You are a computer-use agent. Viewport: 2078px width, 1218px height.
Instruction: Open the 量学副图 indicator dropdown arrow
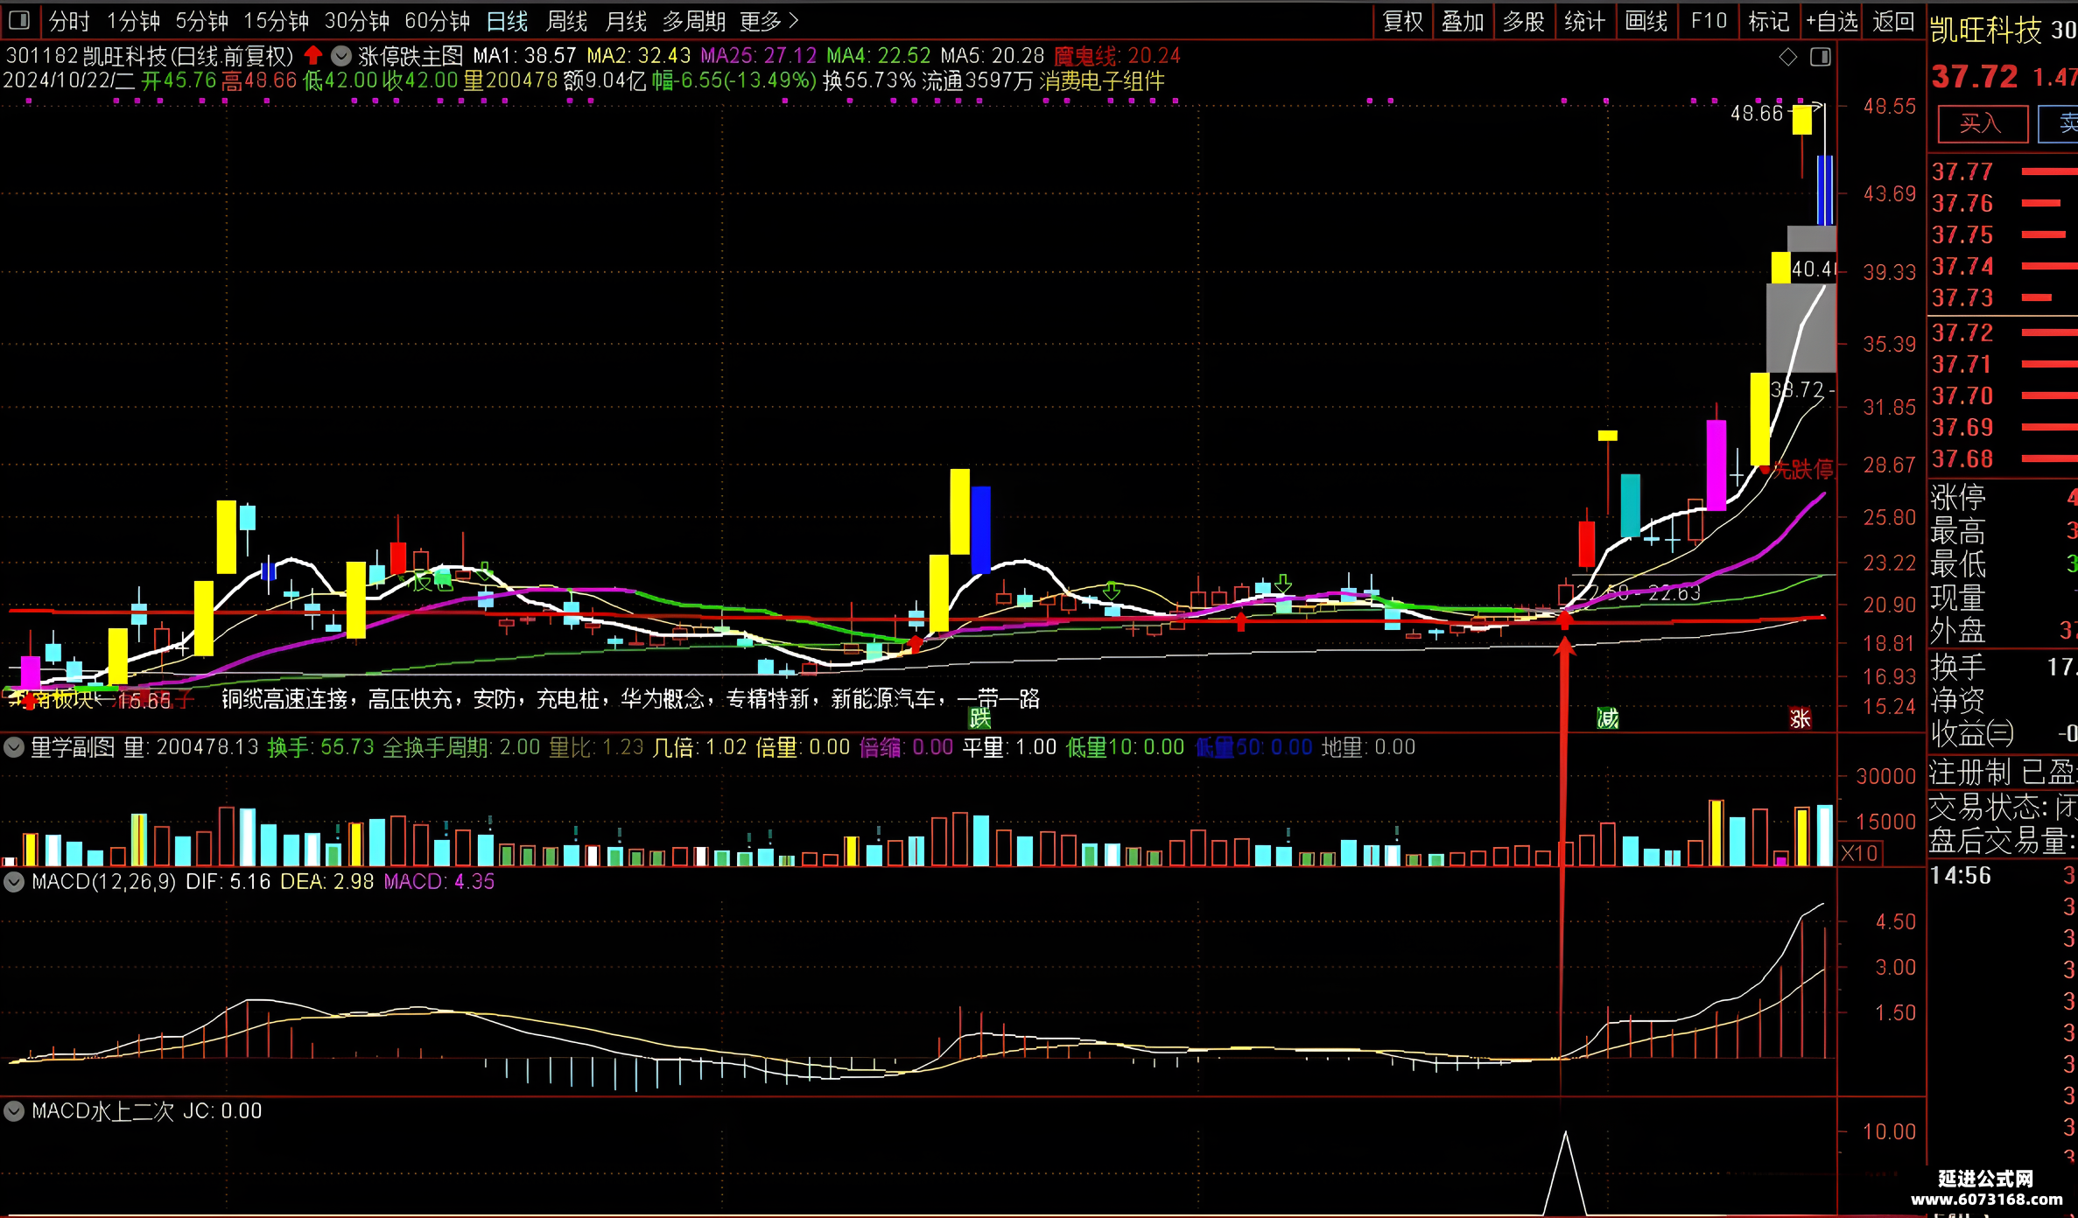click(x=14, y=747)
